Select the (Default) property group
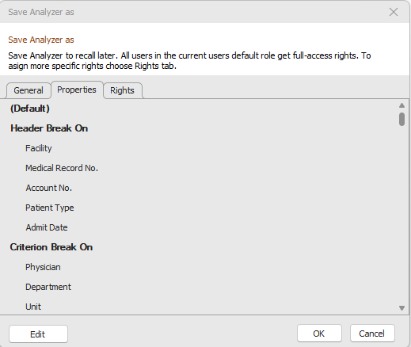The width and height of the screenshot is (411, 347). 30,109
